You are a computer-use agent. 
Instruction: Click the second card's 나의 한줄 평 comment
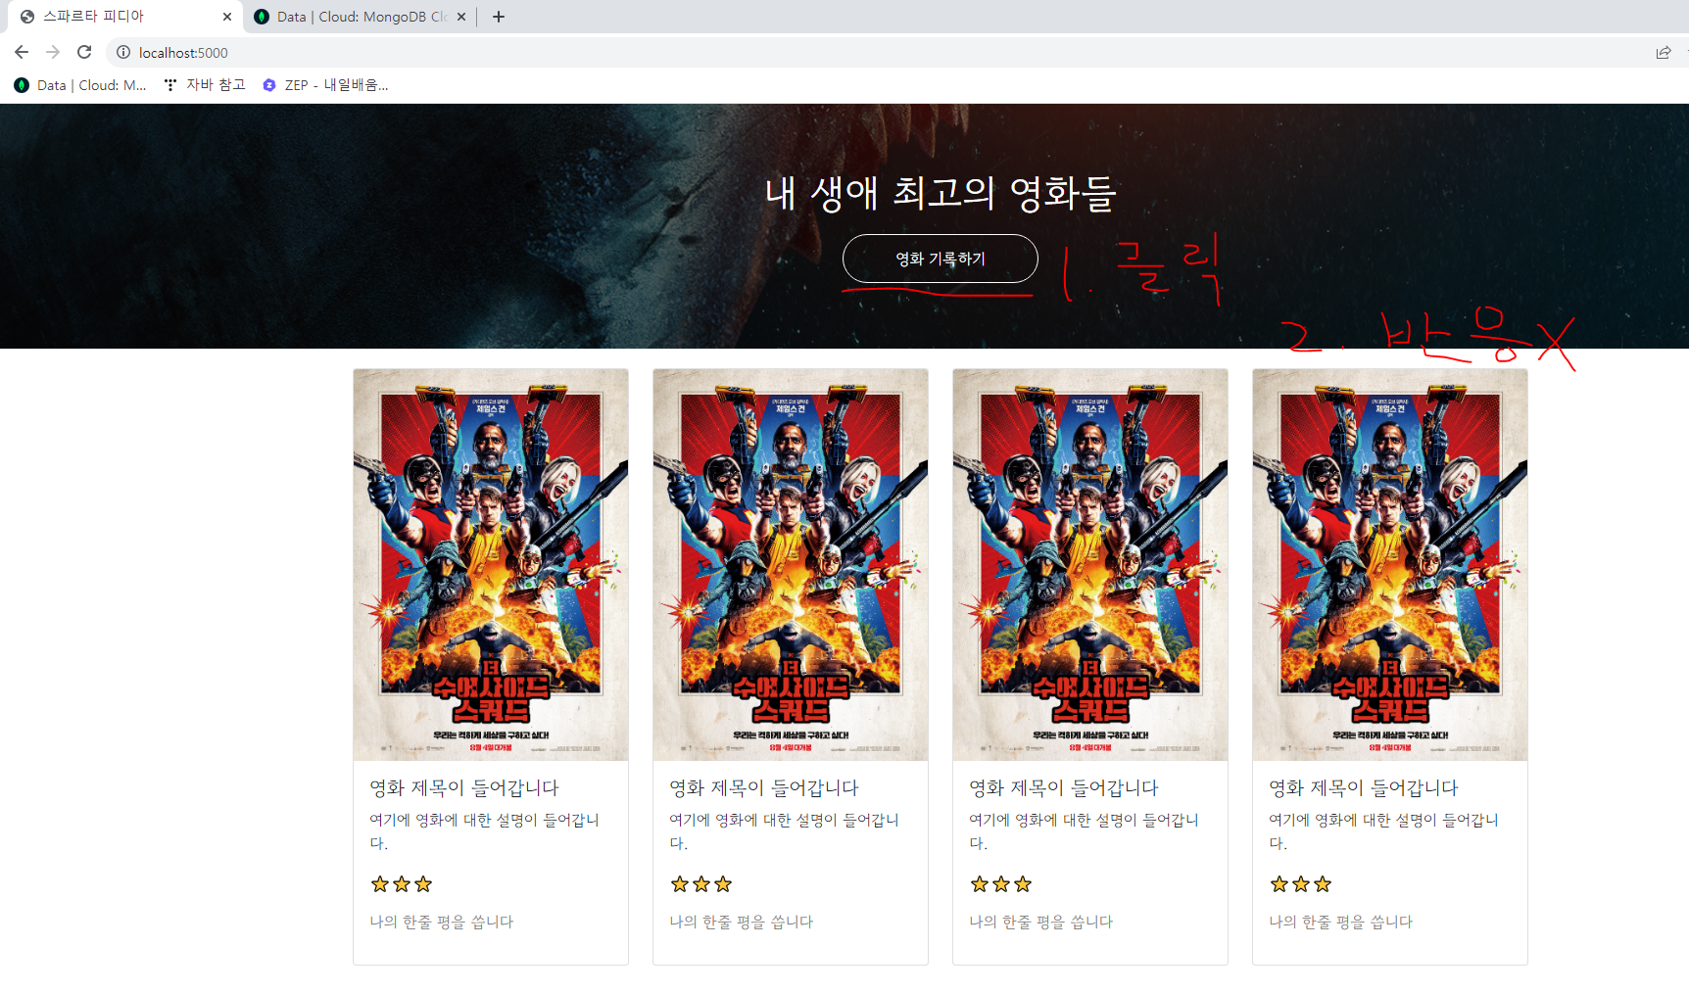pos(741,922)
